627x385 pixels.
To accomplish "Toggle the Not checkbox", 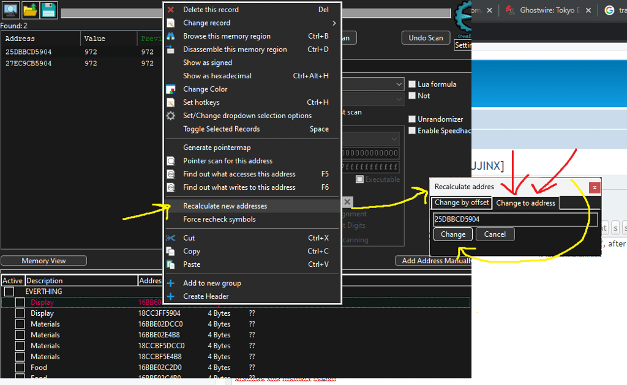I will pos(412,95).
